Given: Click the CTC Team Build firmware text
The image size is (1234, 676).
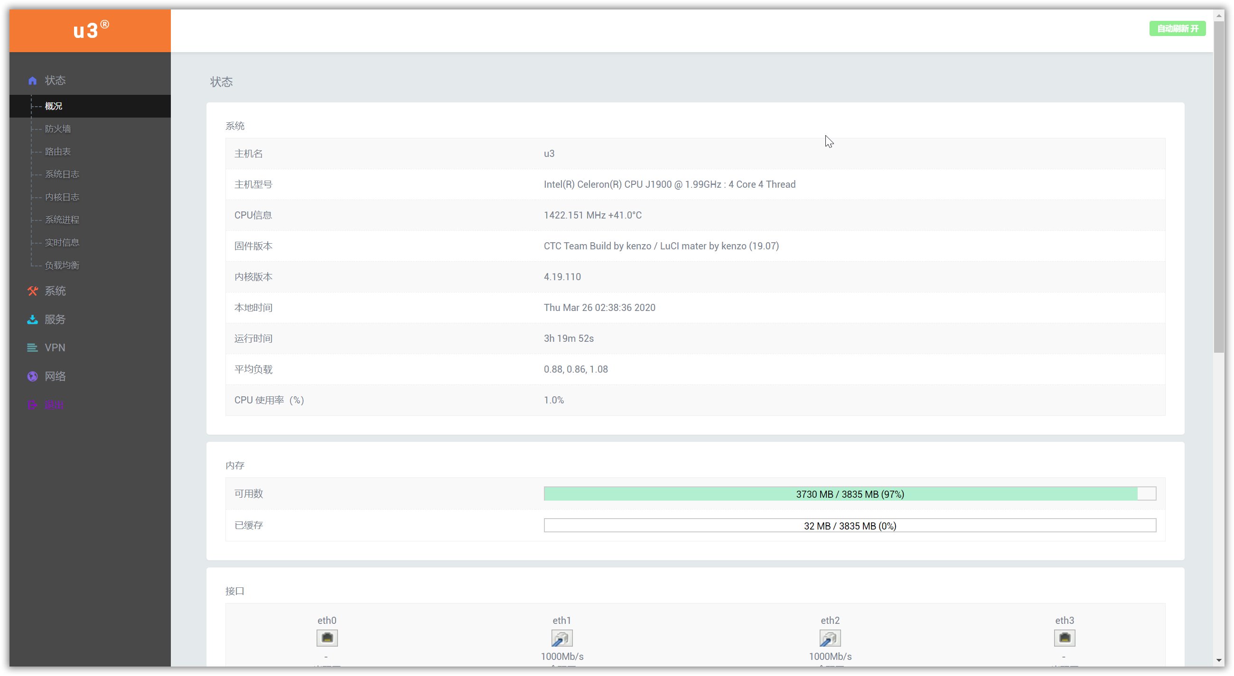Looking at the screenshot, I should [x=661, y=246].
